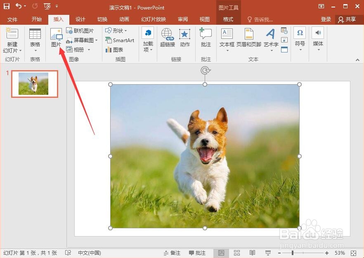Switch to the 视图 ribbon tab
This screenshot has width=364, height=258.
205,19
